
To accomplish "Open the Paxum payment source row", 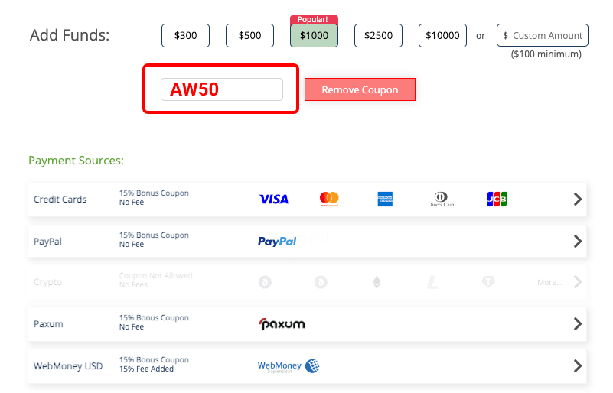I will click(308, 324).
